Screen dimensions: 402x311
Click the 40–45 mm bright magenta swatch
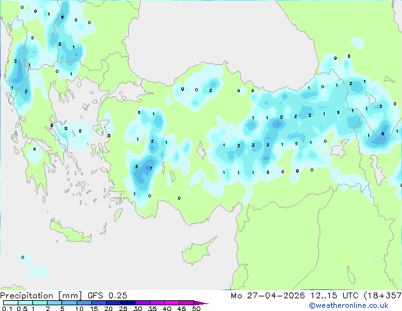pyautogui.click(x=172, y=303)
